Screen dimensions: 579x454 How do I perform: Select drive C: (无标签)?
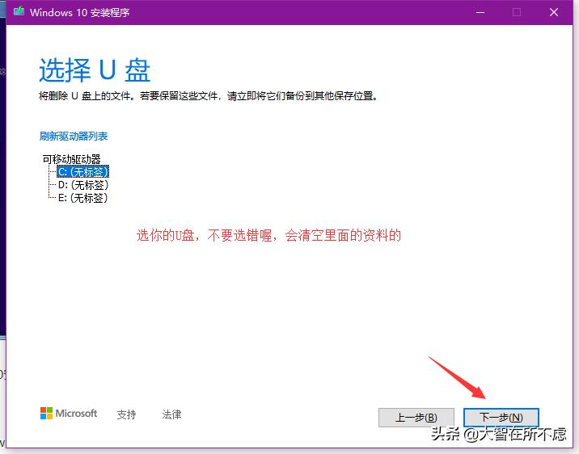pyautogui.click(x=83, y=172)
